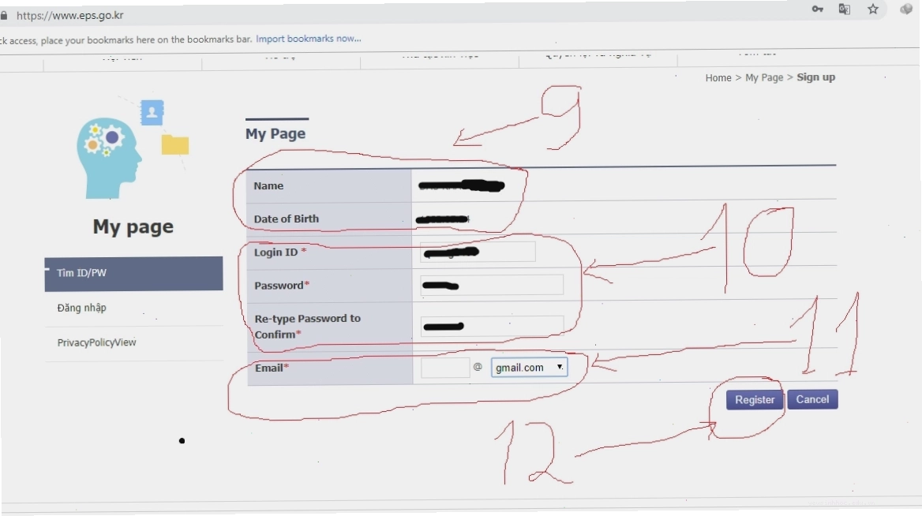
Task: Click the saved passwords key icon
Action: 817,9
